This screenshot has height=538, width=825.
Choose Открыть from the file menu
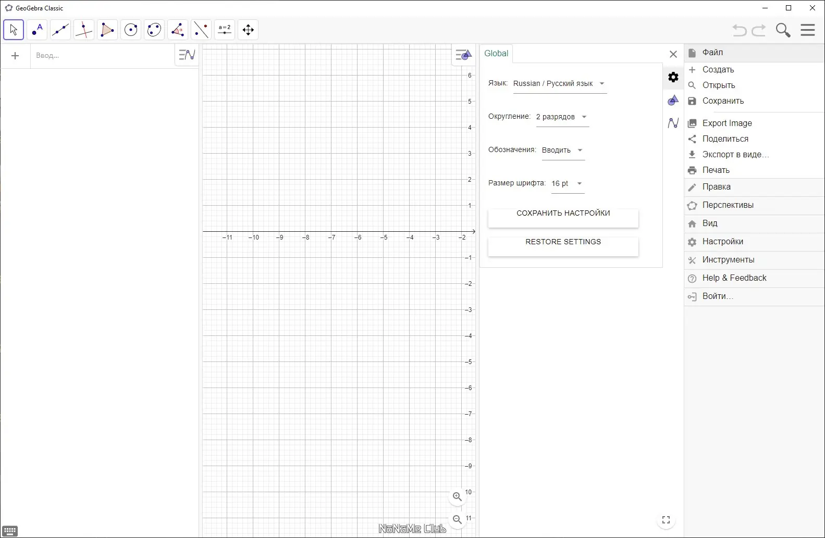tap(754, 85)
